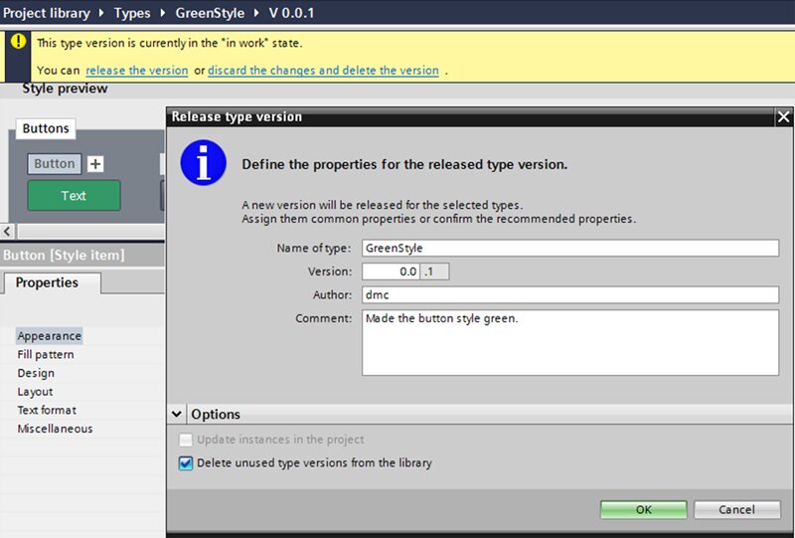Image resolution: width=795 pixels, height=538 pixels.
Task: Click the yellow warning icon in banner
Action: coord(18,41)
